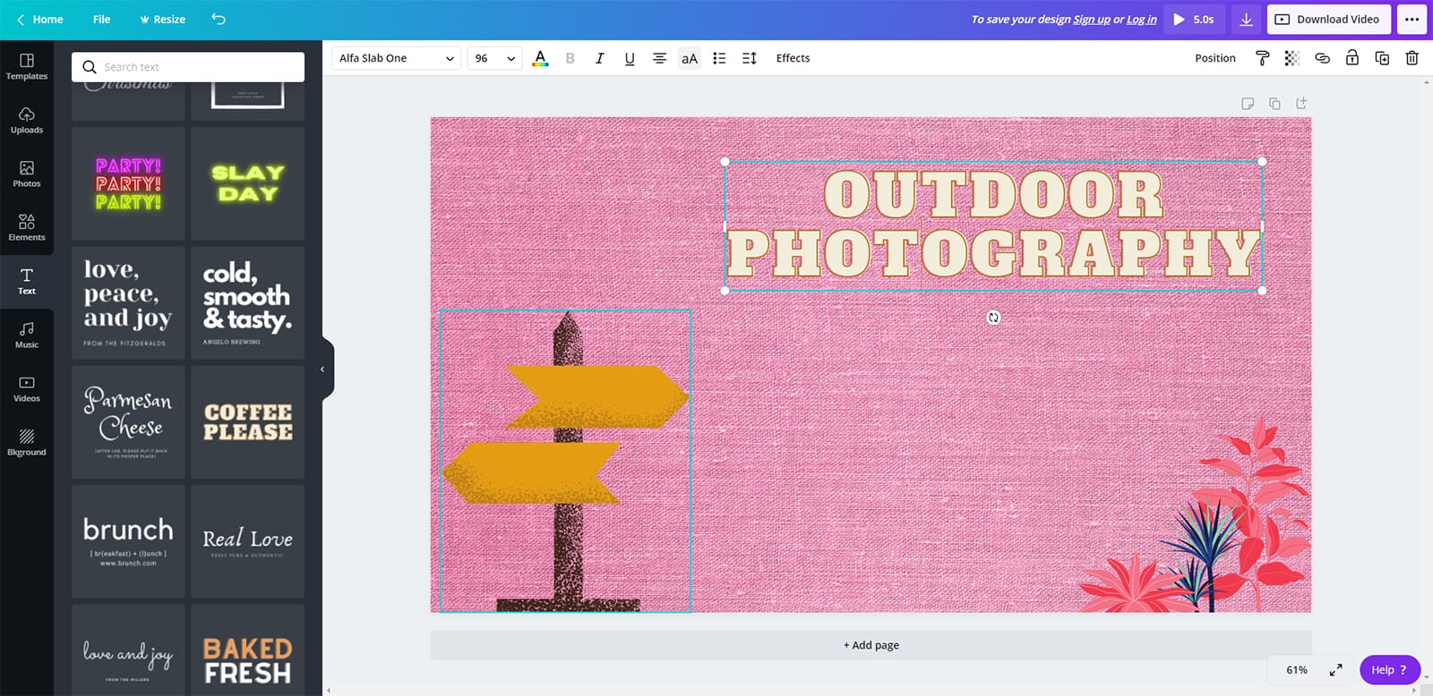This screenshot has height=696, width=1433.
Task: Open the Uploads panel
Action: [x=27, y=121]
